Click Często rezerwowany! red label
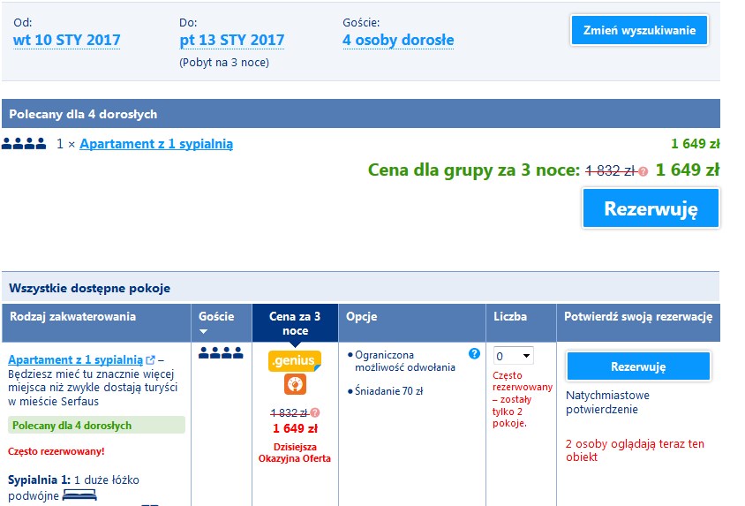Viewport: 745px width, 506px height. (x=56, y=451)
